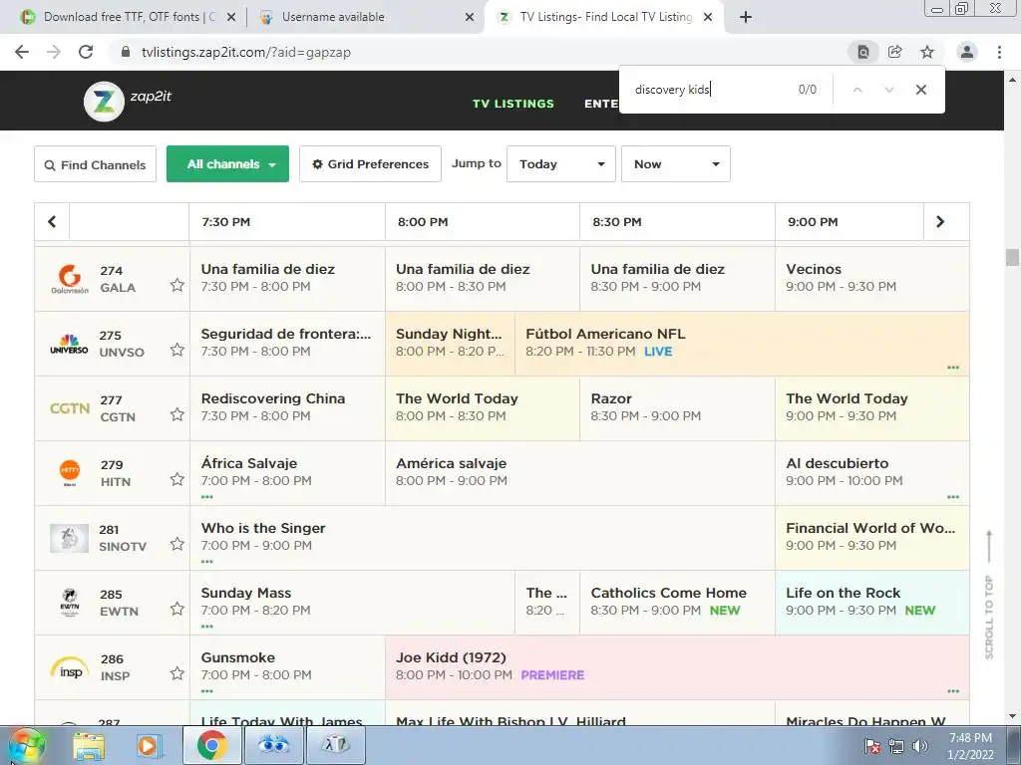
Task: Open Rediscovering China listing
Action: click(287, 408)
